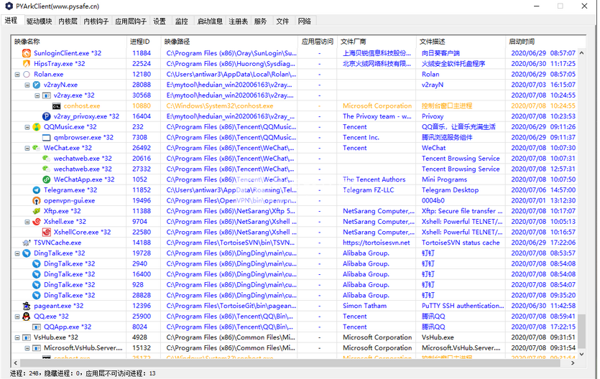Image resolution: width=600 pixels, height=379 pixels.
Task: Click the VsHub.exe icon
Action: pos(27,338)
